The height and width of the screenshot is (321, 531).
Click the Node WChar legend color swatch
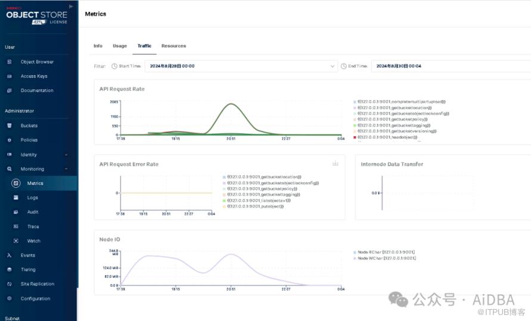(355, 258)
